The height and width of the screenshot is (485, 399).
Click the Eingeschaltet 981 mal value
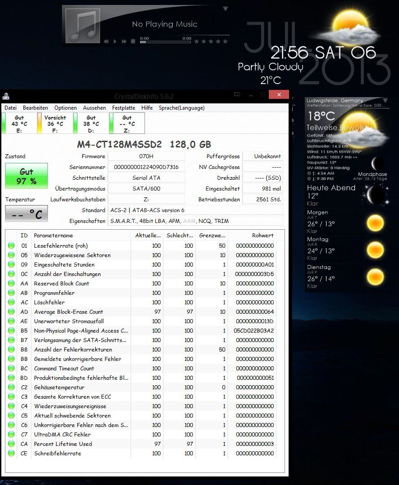pos(263,189)
